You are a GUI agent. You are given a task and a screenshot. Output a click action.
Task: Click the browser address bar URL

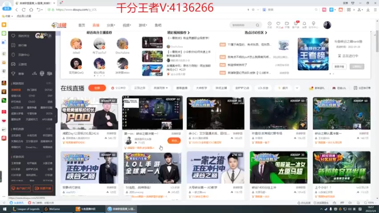tap(76, 9)
